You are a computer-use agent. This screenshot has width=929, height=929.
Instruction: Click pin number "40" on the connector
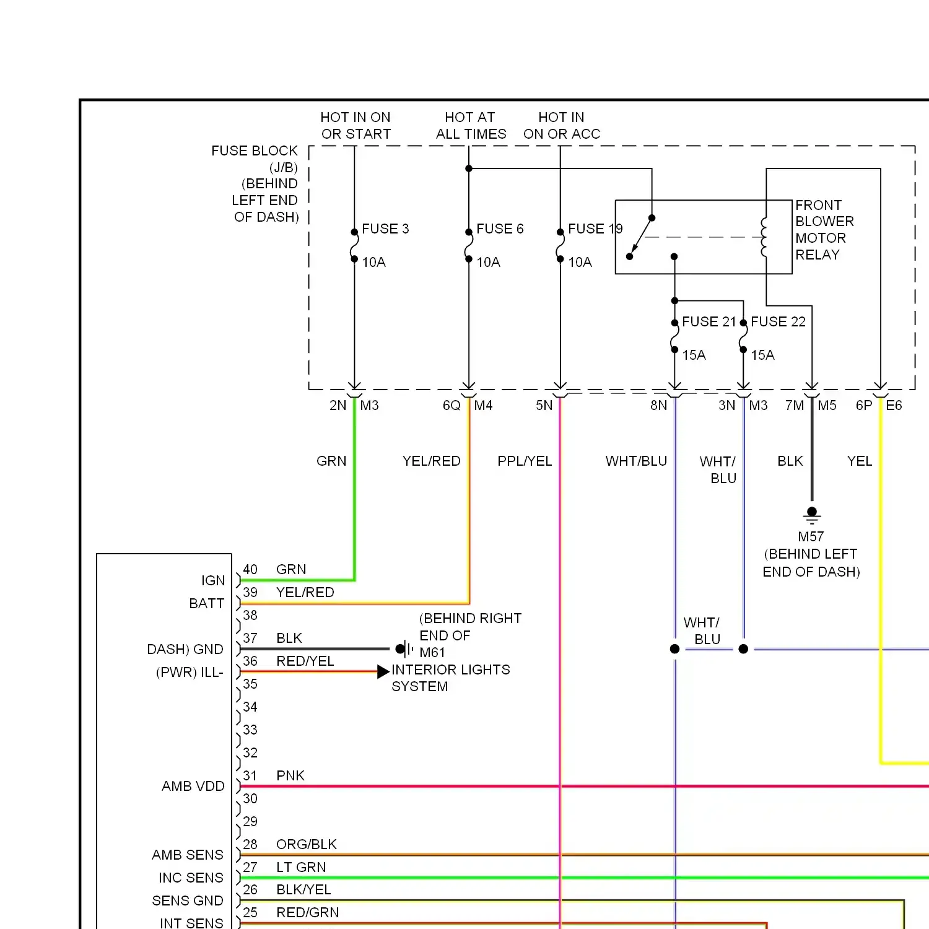tap(250, 570)
